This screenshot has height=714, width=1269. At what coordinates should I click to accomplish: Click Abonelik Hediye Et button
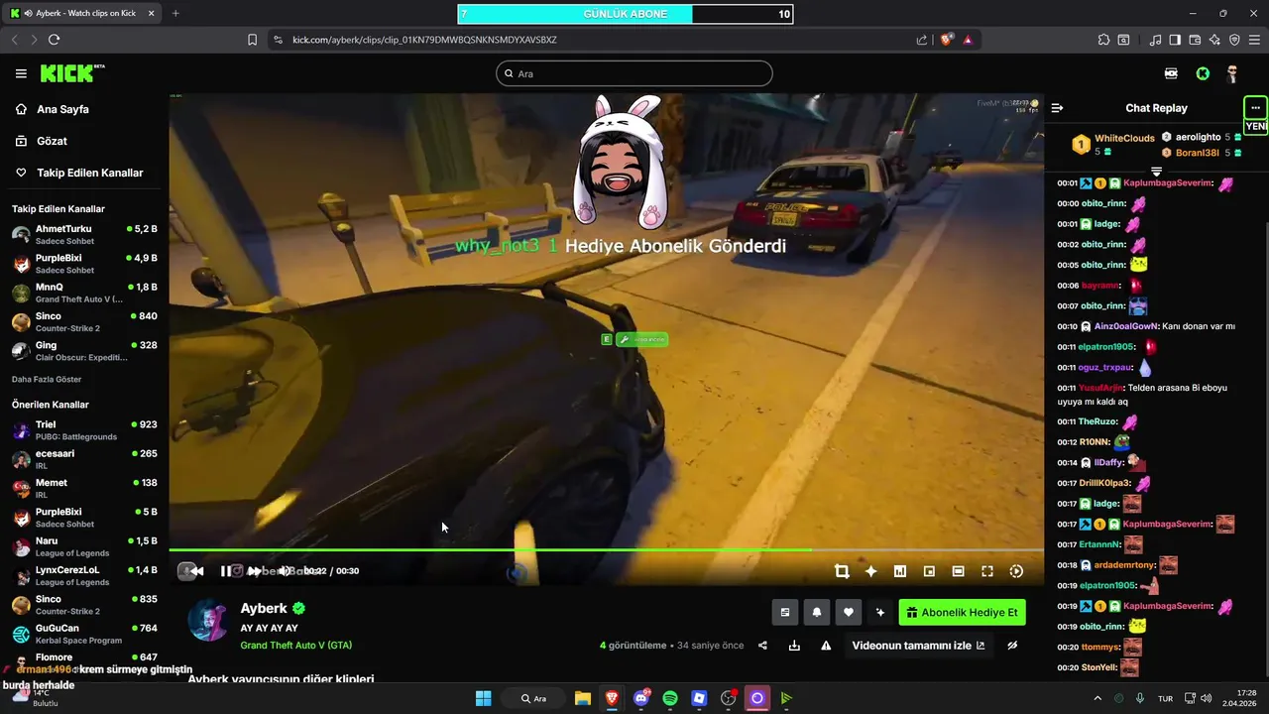point(962,613)
